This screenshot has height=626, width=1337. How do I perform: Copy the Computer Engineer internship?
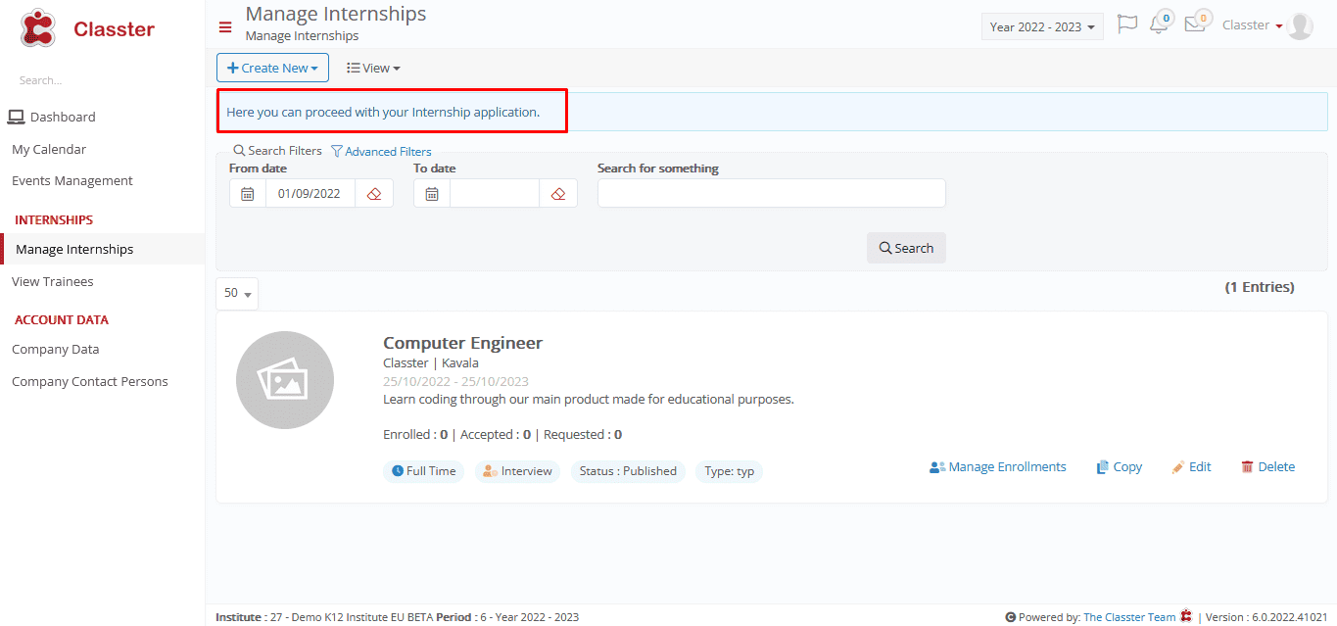point(1119,467)
